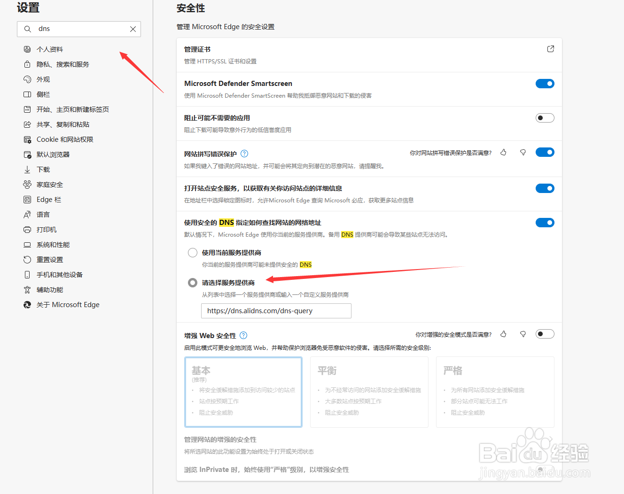Thumbs up for 增强的安全模式 feedback
Image resolution: width=624 pixels, height=494 pixels.
coord(503,334)
